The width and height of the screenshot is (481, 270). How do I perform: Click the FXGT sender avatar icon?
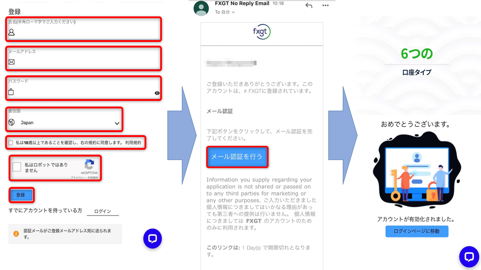pyautogui.click(x=201, y=8)
